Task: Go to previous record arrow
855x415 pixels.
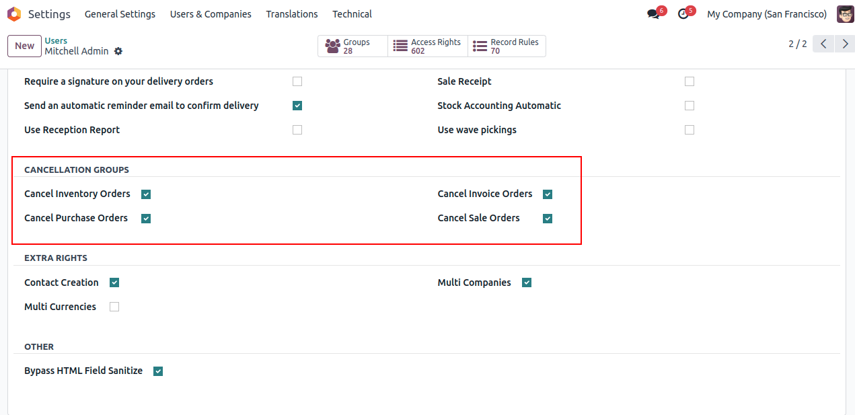Action: 823,44
